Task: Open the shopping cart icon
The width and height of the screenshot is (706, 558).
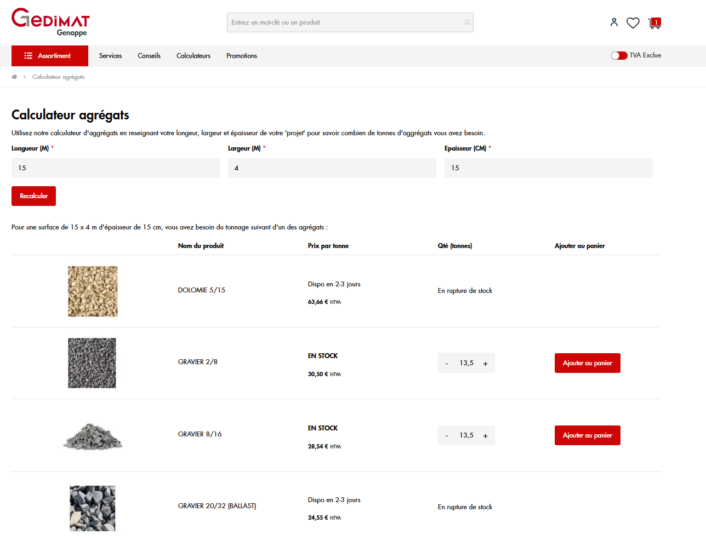Action: click(654, 23)
